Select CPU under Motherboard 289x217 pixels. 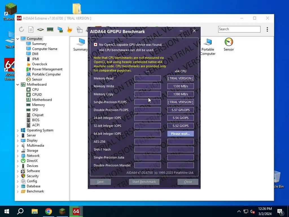click(x=35, y=90)
